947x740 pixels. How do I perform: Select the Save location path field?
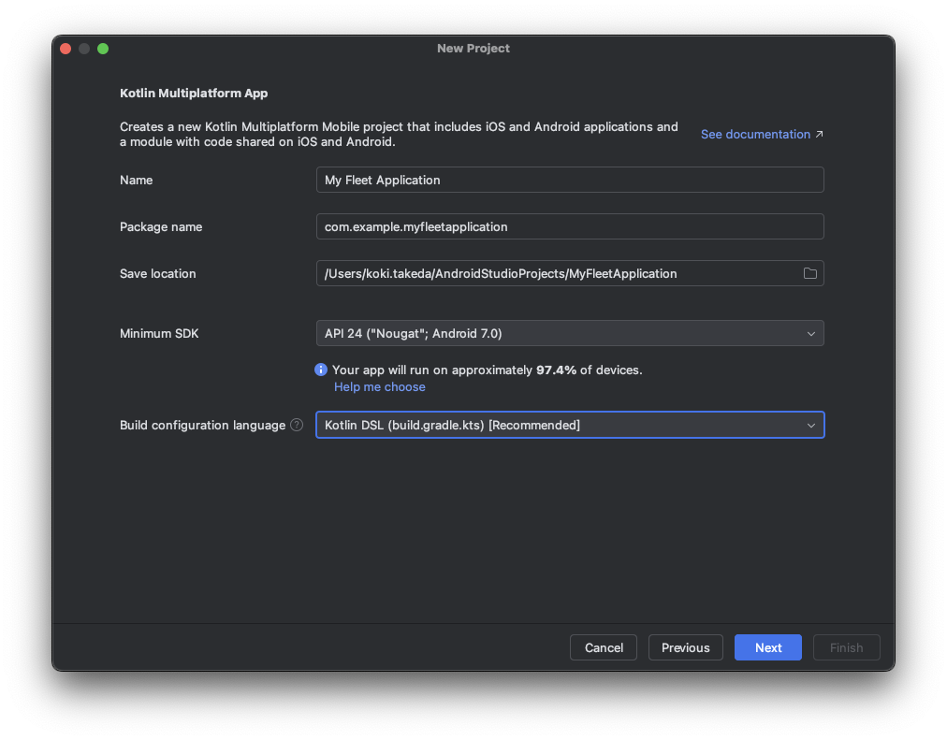pyautogui.click(x=557, y=273)
